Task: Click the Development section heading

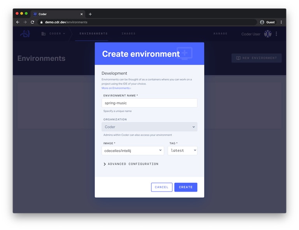Action: 114,73
